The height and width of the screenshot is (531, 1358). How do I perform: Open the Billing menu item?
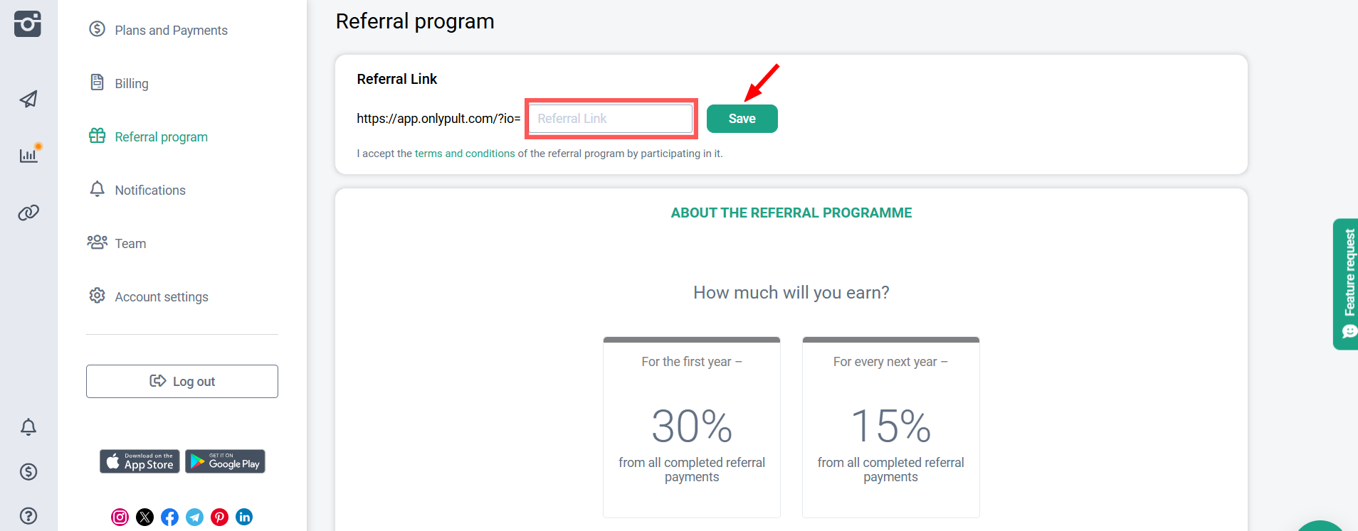(132, 84)
